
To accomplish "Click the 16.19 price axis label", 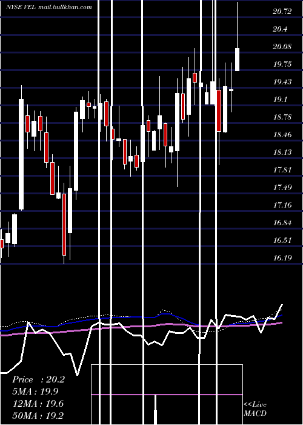I will [282, 258].
